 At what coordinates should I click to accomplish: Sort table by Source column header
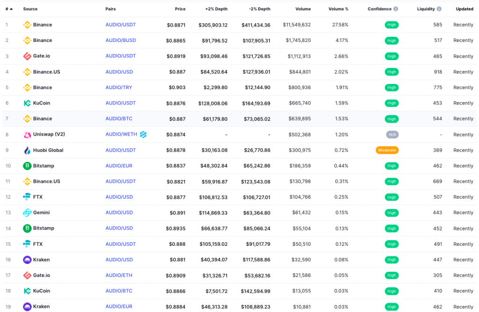click(30, 9)
